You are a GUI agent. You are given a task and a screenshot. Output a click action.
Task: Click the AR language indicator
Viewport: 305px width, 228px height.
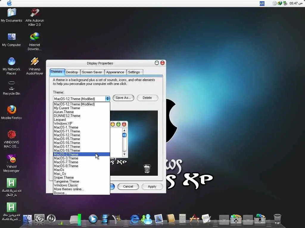point(262,4)
